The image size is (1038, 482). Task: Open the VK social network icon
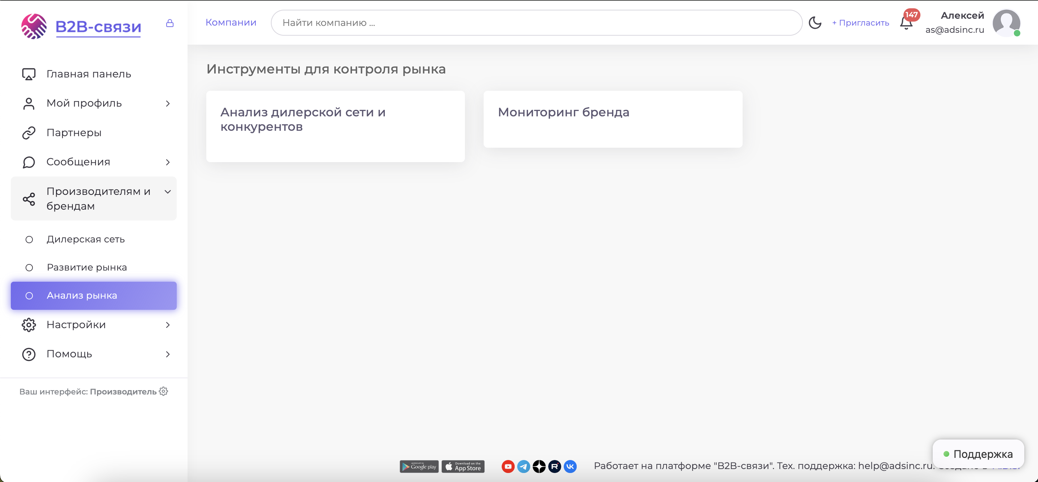[x=570, y=466]
